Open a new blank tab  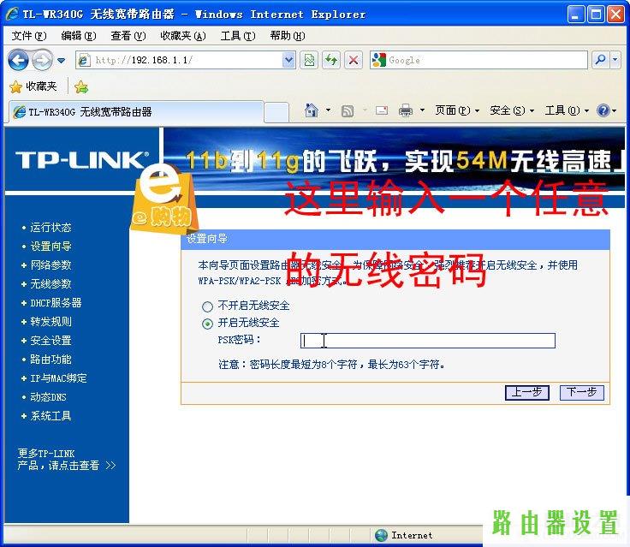pyautogui.click(x=276, y=112)
